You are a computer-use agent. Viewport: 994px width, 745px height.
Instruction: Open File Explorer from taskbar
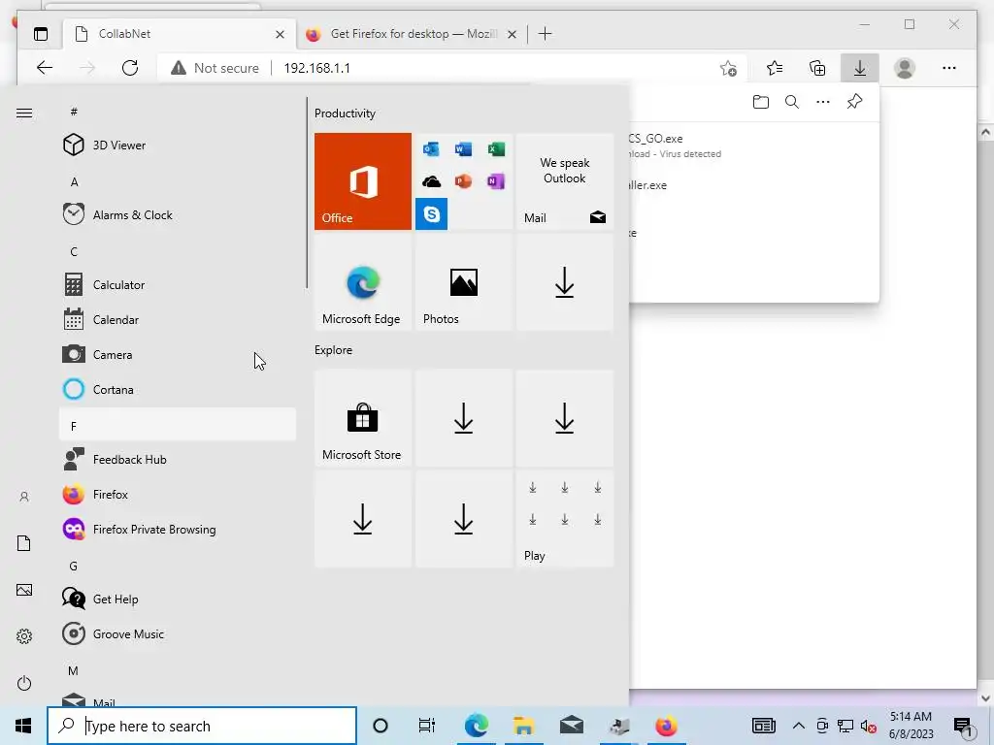coord(523,726)
